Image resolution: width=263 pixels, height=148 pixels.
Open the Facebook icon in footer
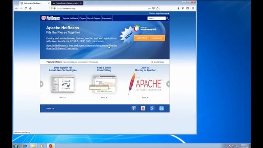coord(134,108)
